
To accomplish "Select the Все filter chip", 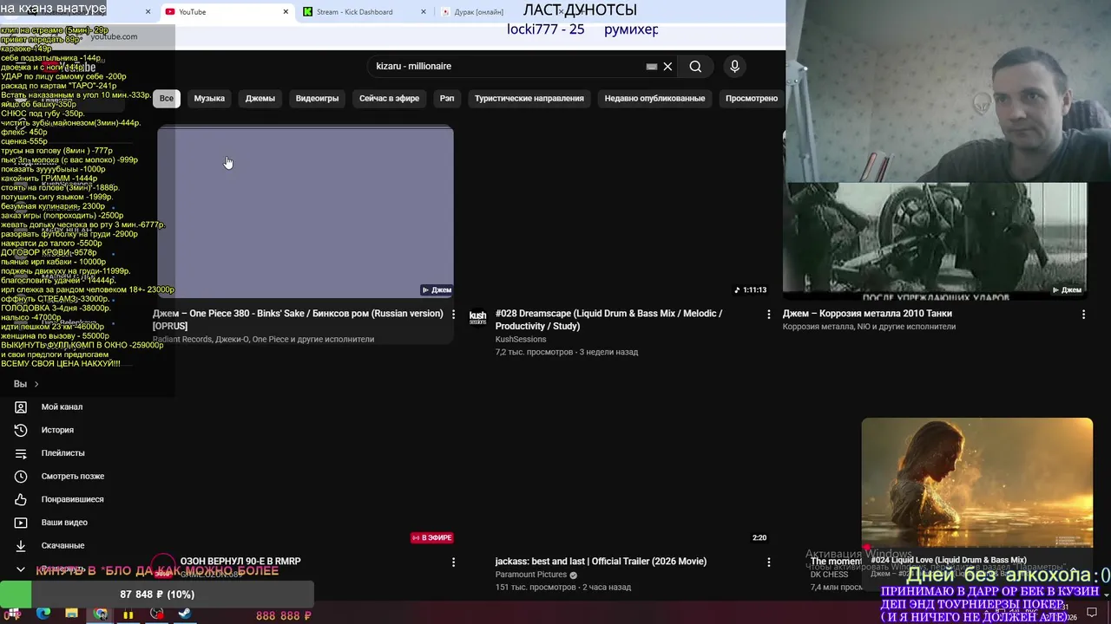I will 166,99.
